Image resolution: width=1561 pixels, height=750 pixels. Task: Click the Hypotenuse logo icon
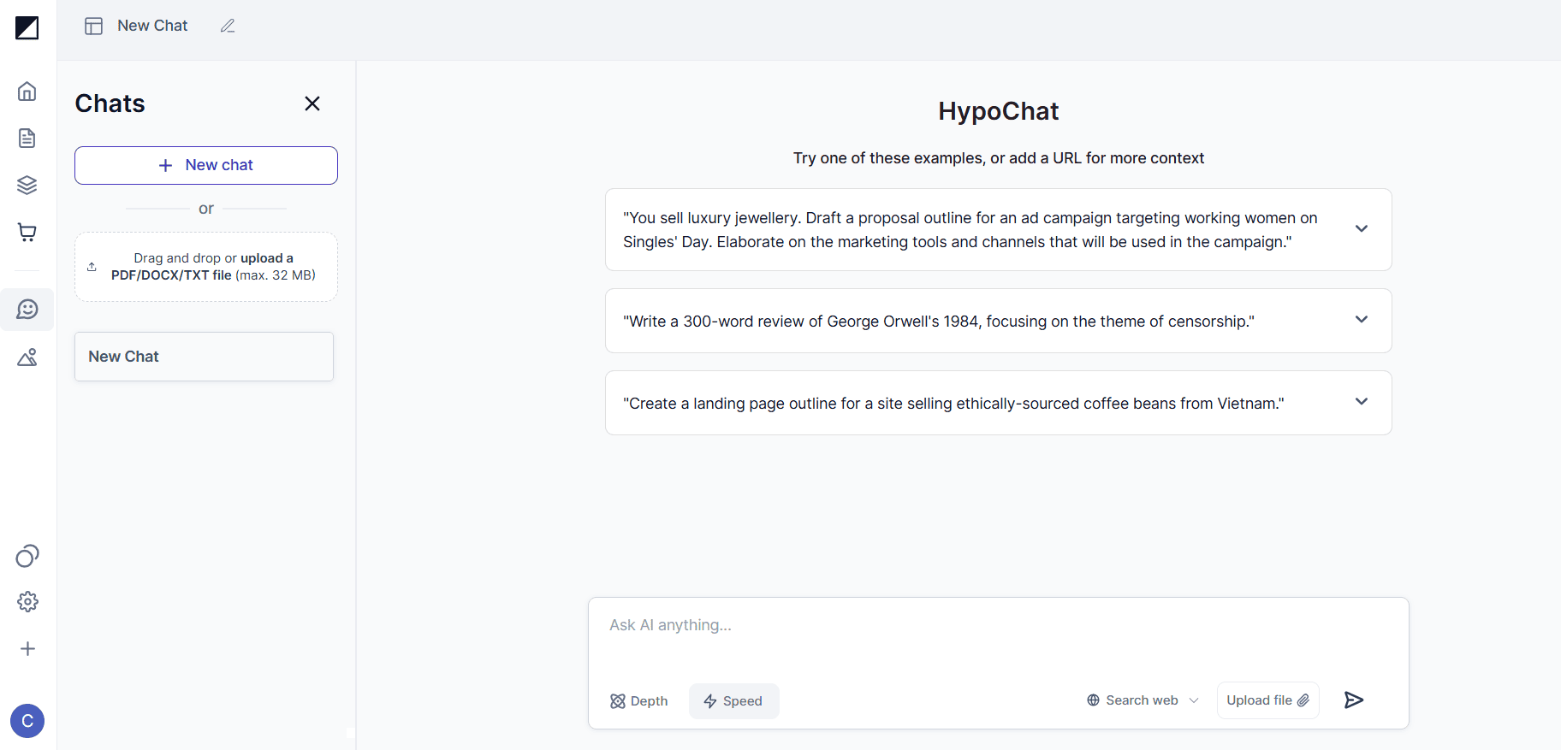[x=27, y=27]
